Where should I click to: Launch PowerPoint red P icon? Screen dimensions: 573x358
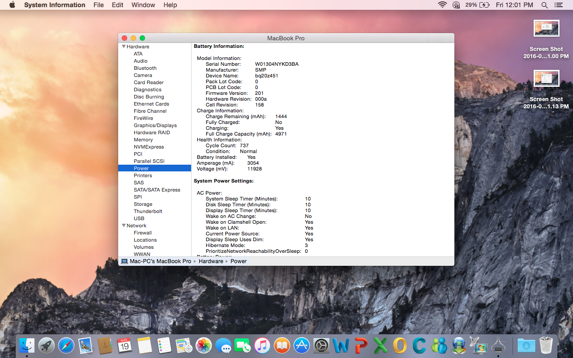[361, 345]
